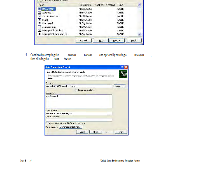This screenshot has width=224, height=173.
Task: Close the Data Connection Wizard window
Action: pyautogui.click(x=126, y=67)
